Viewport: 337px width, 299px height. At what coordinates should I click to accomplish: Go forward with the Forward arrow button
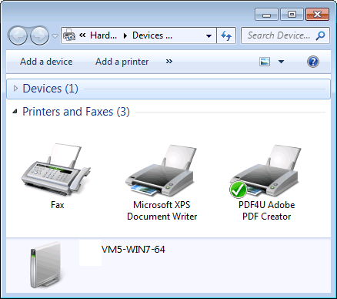pyautogui.click(x=39, y=35)
